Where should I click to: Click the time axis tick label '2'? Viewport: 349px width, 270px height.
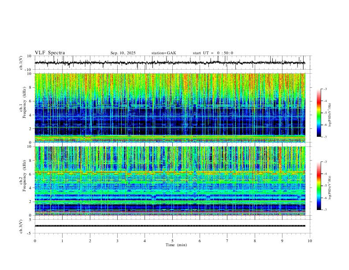[90, 241]
